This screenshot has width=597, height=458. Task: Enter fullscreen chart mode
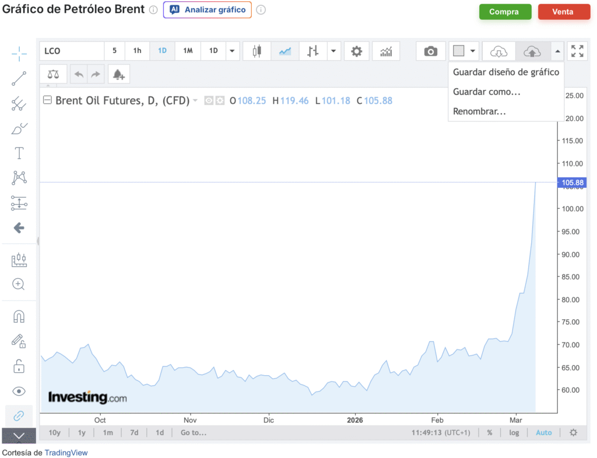pos(577,51)
